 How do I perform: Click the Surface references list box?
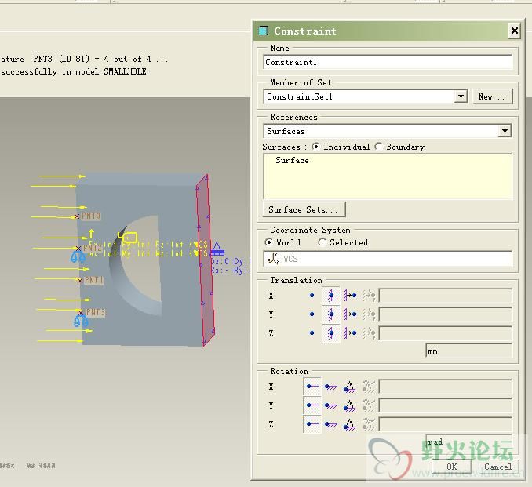tap(388, 176)
